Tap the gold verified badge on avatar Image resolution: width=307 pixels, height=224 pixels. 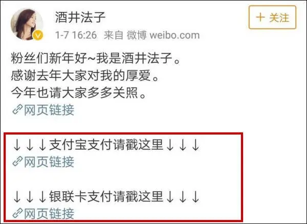pyautogui.click(x=38, y=35)
